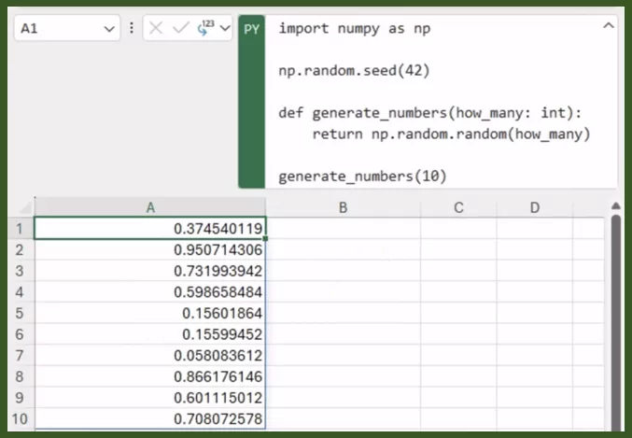Select column B header
This screenshot has width=632, height=438.
pos(343,207)
